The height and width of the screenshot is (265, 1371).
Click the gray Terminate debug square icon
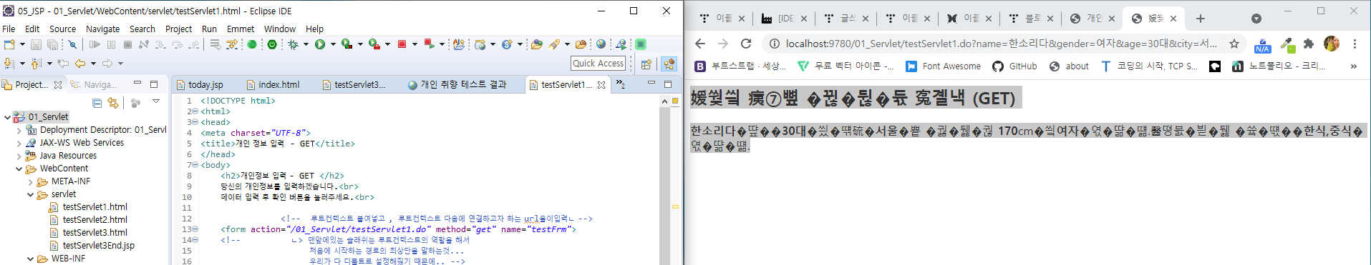click(x=127, y=44)
